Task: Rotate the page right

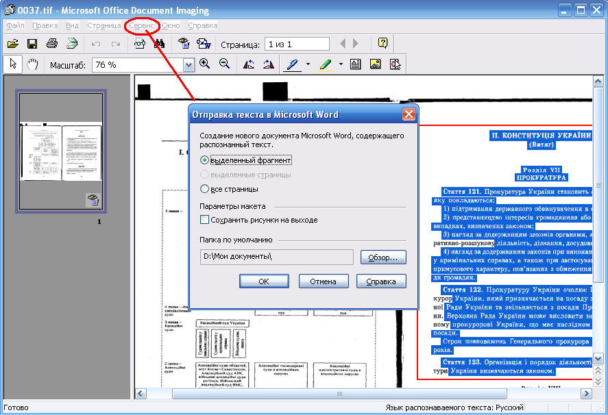Action: click(x=268, y=64)
